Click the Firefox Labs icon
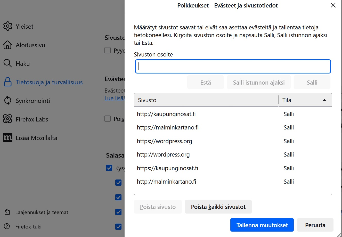The image size is (342, 237). pos(8,119)
